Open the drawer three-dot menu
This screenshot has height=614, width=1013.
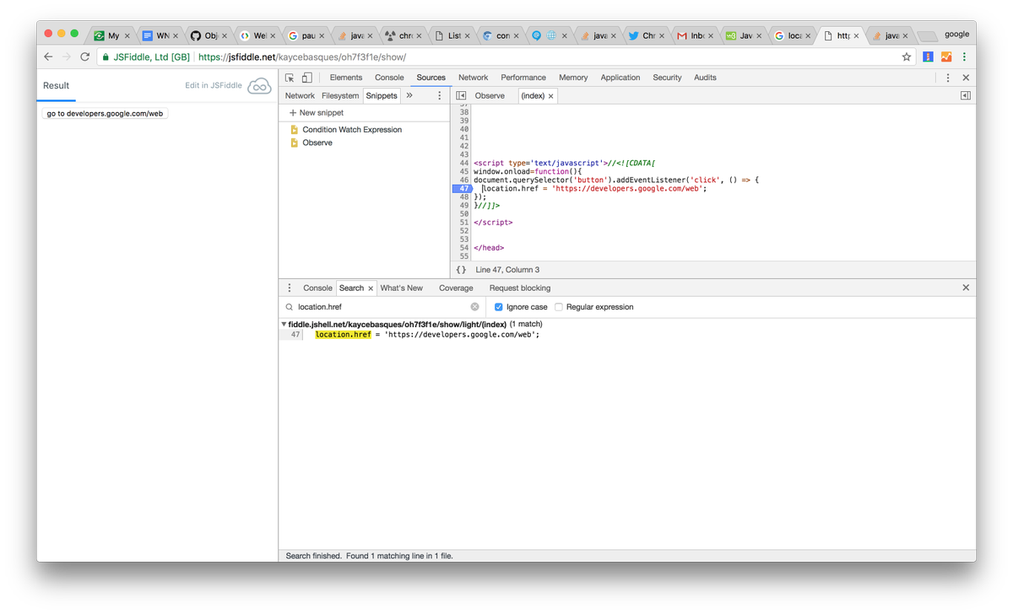click(290, 288)
